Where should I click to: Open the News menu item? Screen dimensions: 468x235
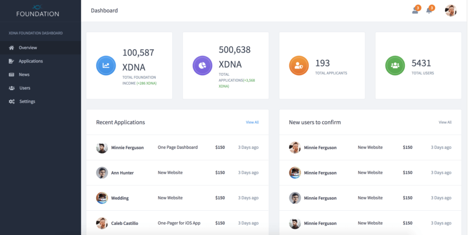[x=40, y=74]
